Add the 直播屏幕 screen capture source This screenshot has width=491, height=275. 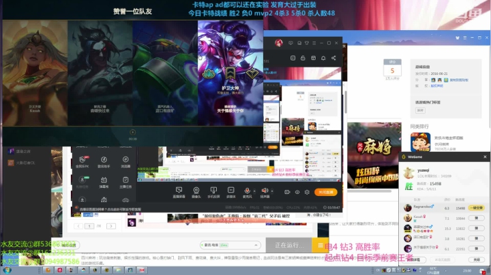(x=179, y=193)
